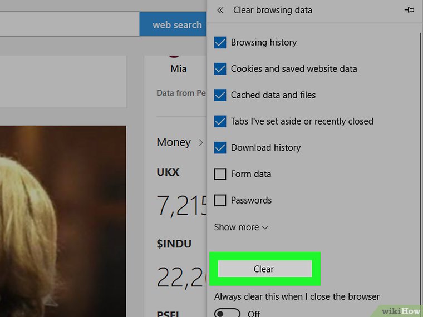Toggle Always clear this on close switch

click(227, 313)
